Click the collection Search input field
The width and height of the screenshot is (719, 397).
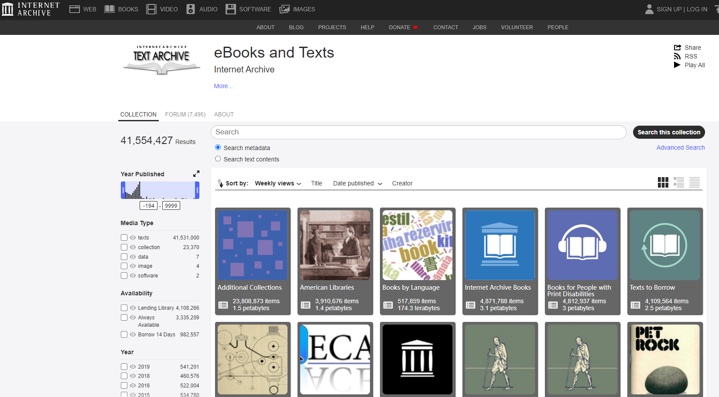coord(418,132)
